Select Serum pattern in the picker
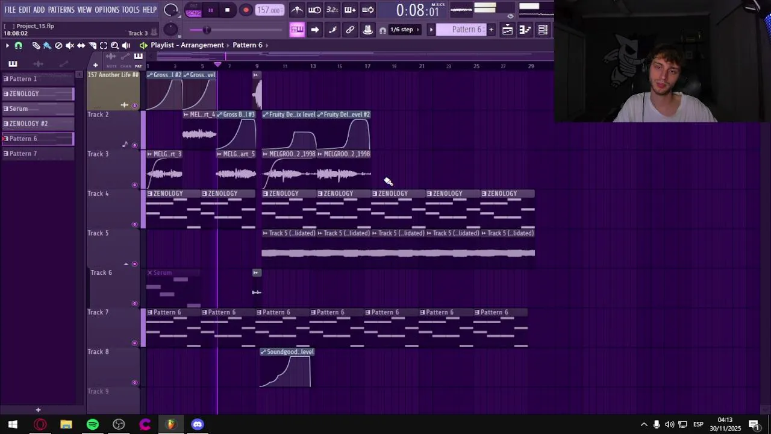 [38, 108]
